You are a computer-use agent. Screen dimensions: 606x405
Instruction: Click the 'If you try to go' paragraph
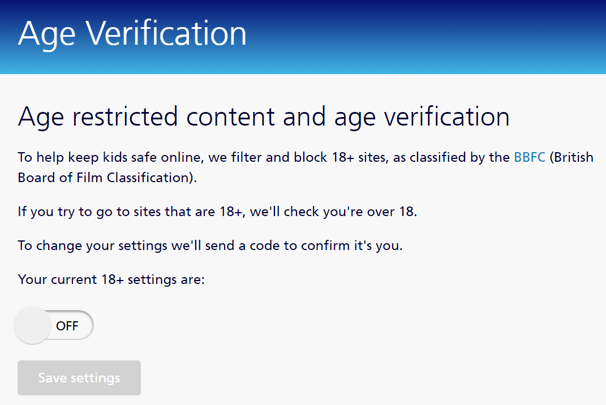217,212
